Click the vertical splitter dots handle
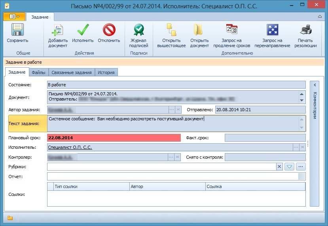The width and height of the screenshot is (328, 226). [x=308, y=144]
